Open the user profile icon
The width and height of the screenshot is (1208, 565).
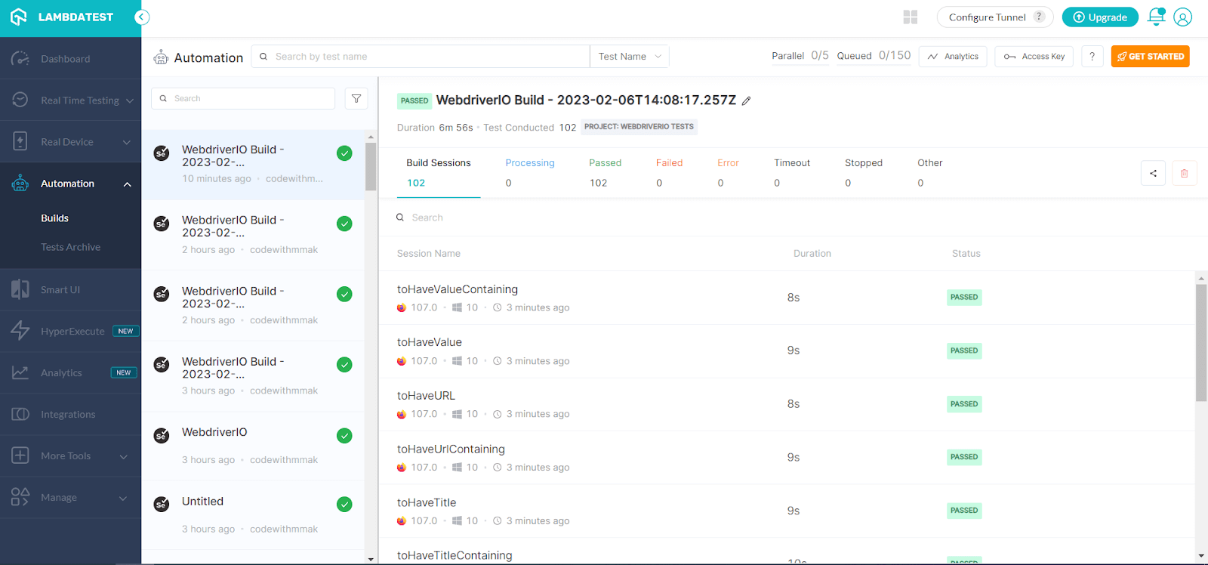(1183, 17)
